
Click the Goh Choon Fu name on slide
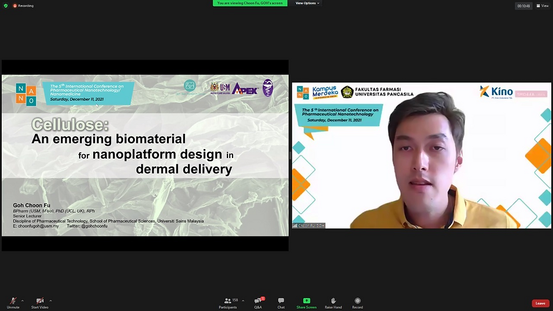(x=32, y=205)
